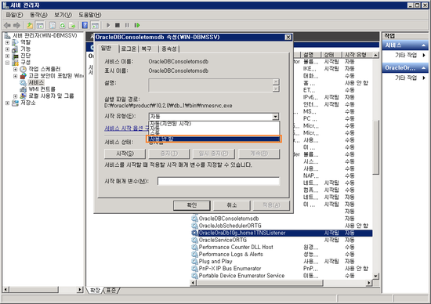
Task: Click the 시작 유형 combo box arrow
Action: pos(275,117)
